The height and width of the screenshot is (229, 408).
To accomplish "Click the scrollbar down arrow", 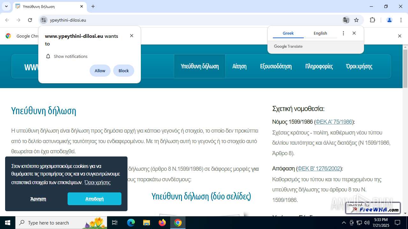I will (405, 213).
